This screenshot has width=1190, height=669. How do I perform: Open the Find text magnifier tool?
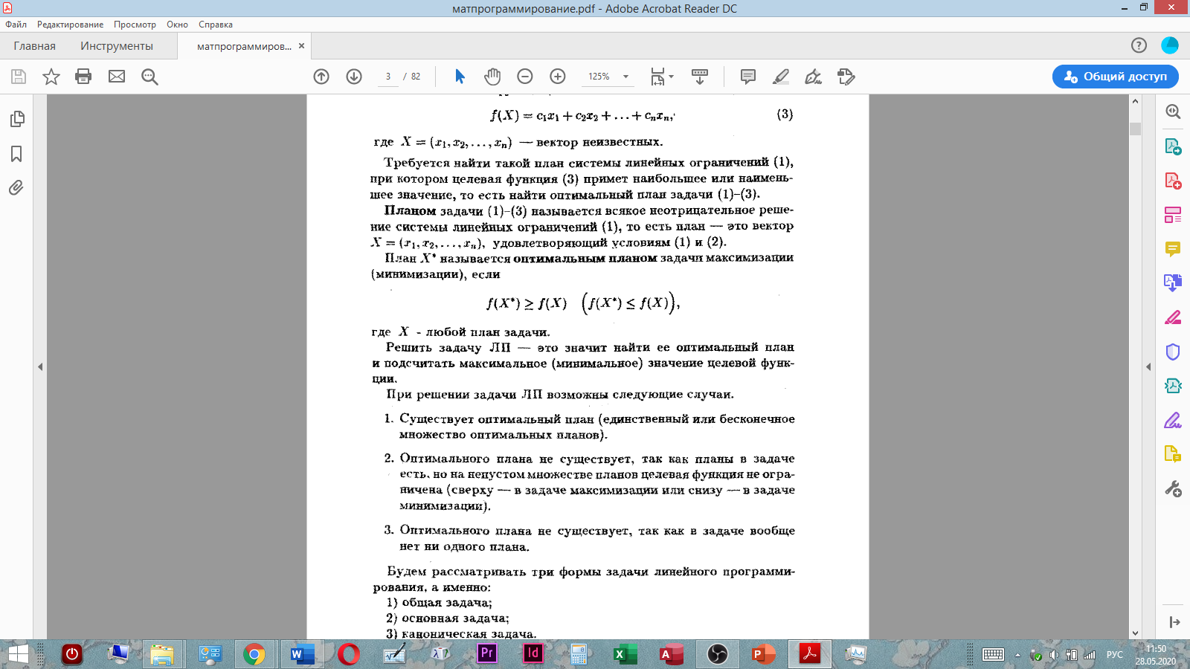tap(149, 77)
